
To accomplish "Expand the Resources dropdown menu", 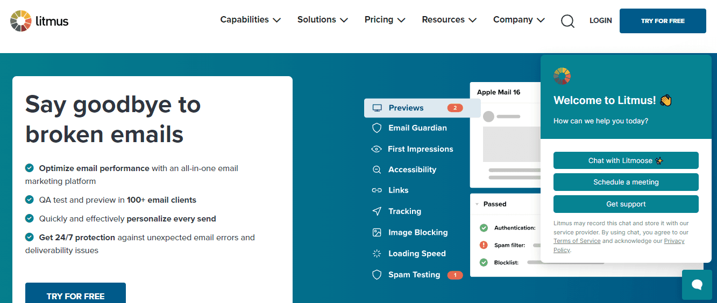I will pos(449,20).
